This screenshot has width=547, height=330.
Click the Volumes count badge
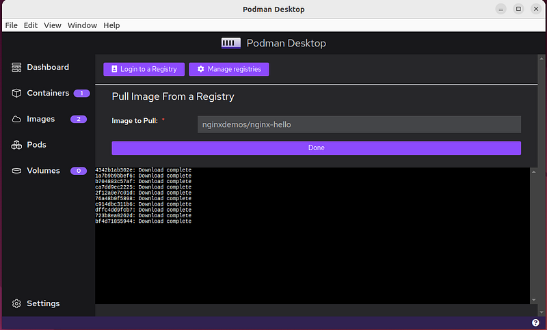click(79, 171)
